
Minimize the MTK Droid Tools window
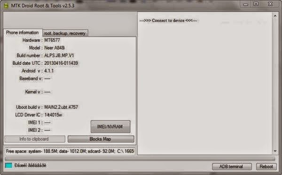tap(245, 4)
